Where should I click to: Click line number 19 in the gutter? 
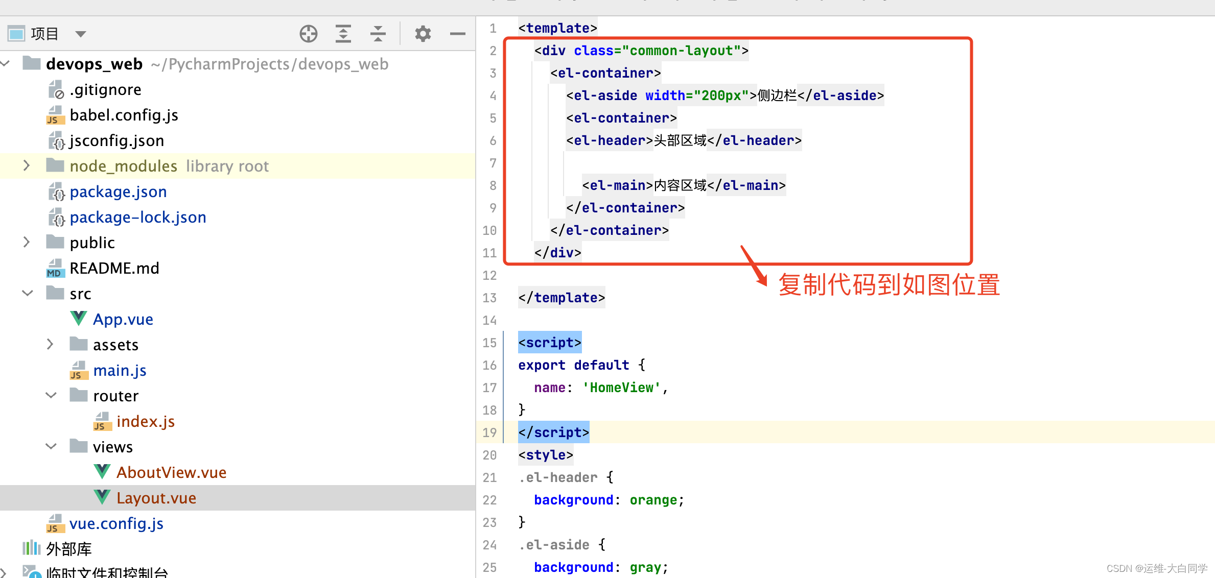[x=489, y=432]
